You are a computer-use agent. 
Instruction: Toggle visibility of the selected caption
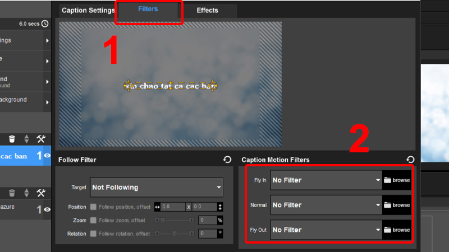pos(47,156)
